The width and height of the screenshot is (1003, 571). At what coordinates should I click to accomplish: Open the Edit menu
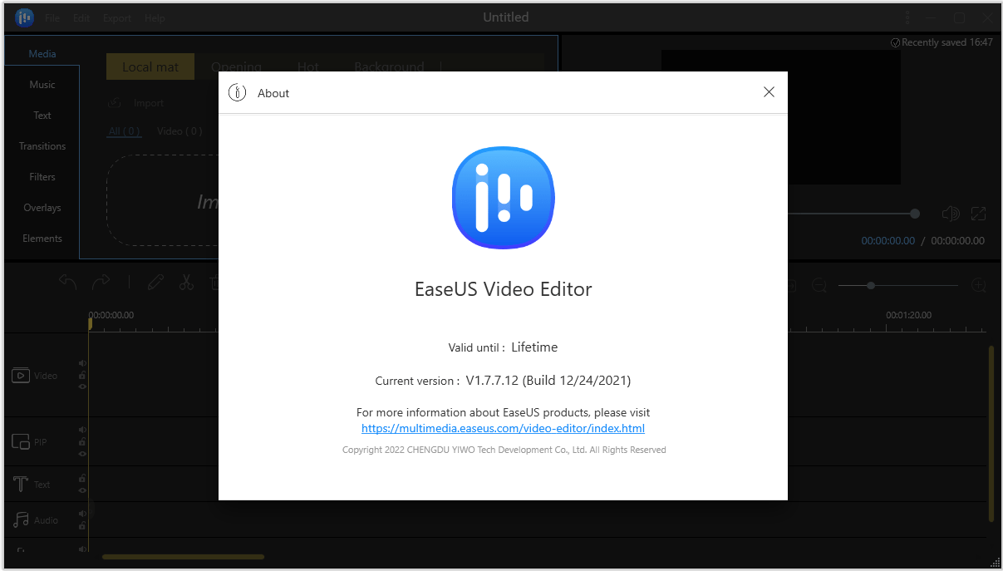81,17
